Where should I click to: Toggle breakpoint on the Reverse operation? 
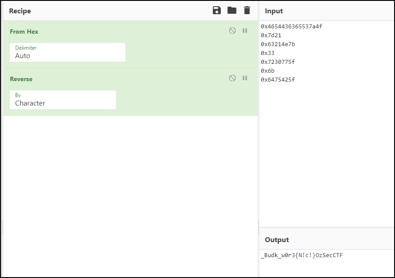[x=245, y=78]
